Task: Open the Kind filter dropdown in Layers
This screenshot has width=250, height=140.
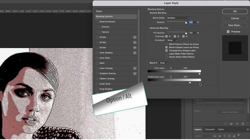Action: pos(203,136)
